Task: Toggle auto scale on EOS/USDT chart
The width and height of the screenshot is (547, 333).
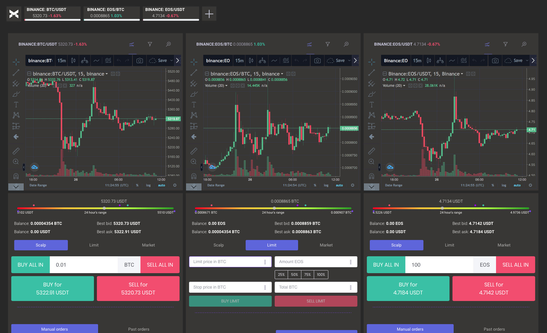Action: tap(517, 185)
